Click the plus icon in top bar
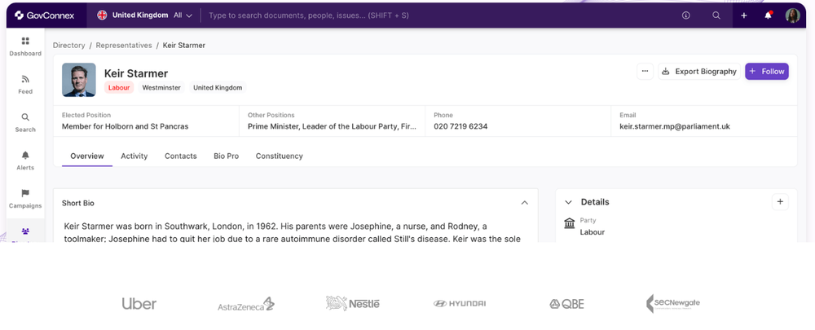Viewport: 815px width, 330px height. click(x=744, y=15)
